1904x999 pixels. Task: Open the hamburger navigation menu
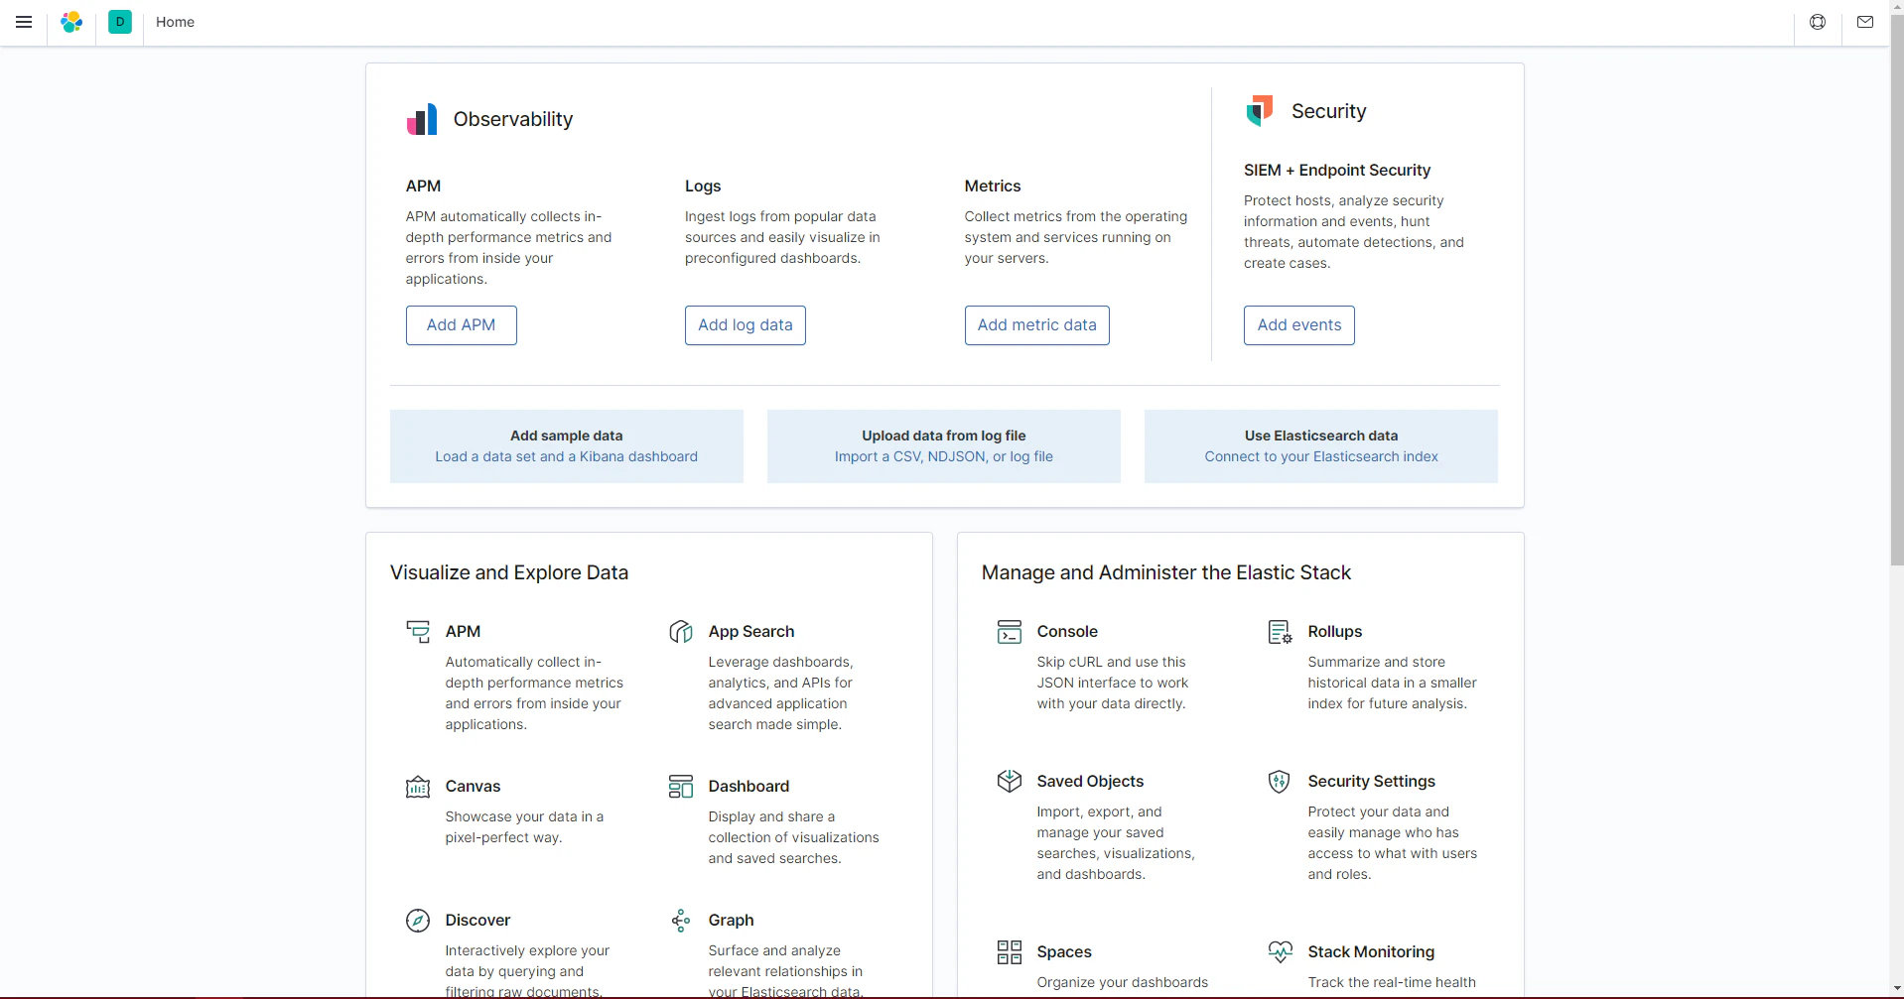tap(24, 22)
